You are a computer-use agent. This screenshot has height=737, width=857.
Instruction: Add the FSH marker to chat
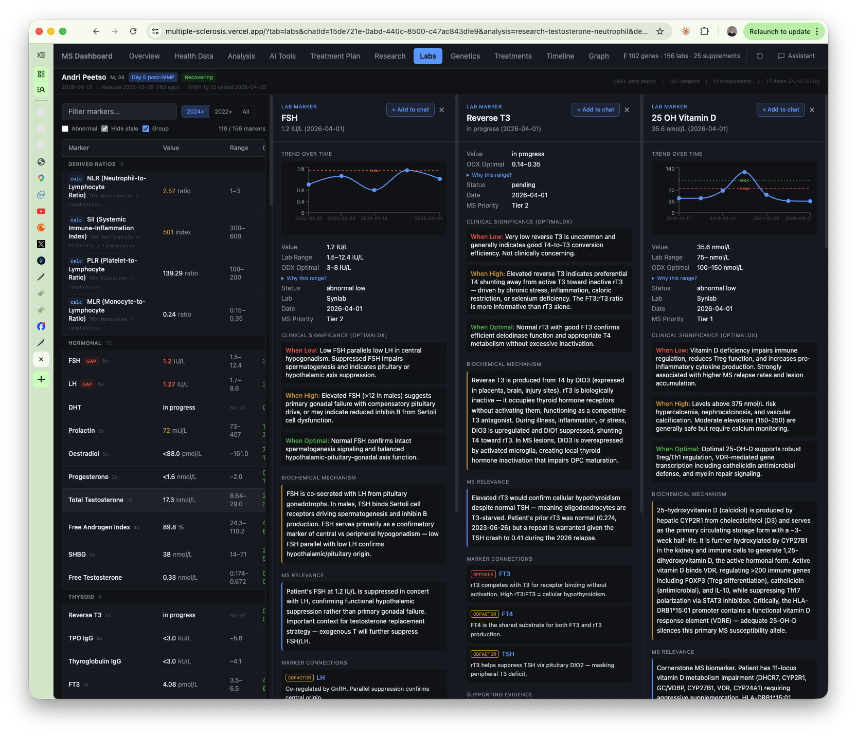[x=410, y=109]
